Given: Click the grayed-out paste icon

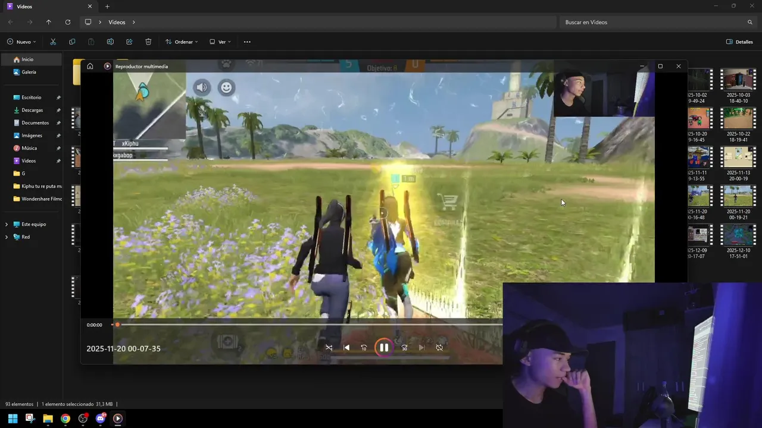Looking at the screenshot, I should pyautogui.click(x=91, y=42).
